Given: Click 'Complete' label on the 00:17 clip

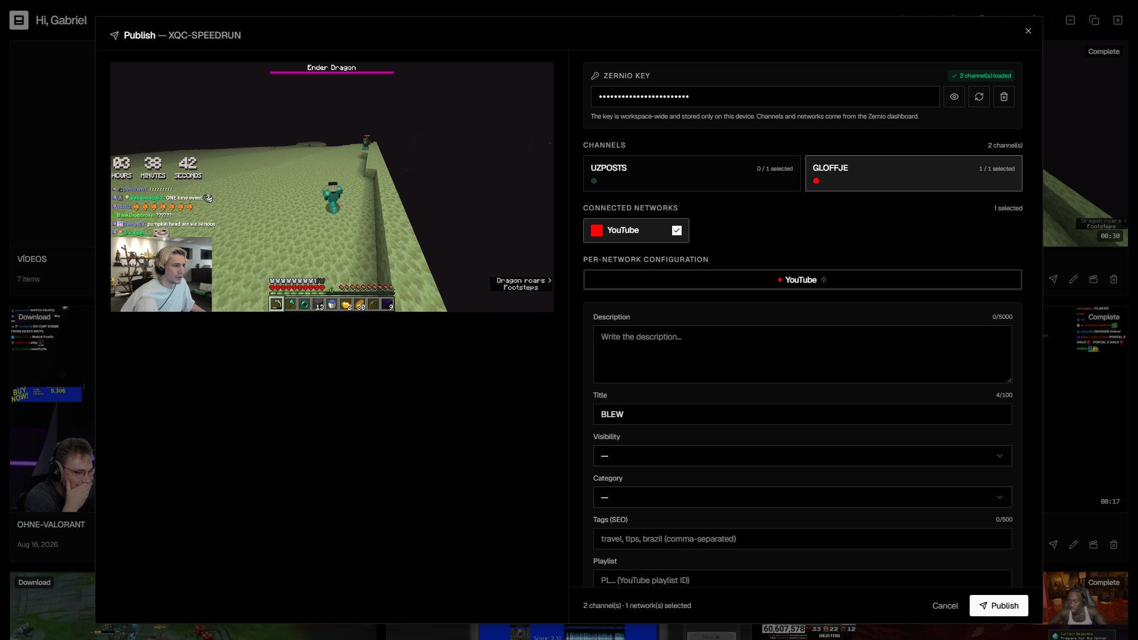Looking at the screenshot, I should (x=1104, y=317).
